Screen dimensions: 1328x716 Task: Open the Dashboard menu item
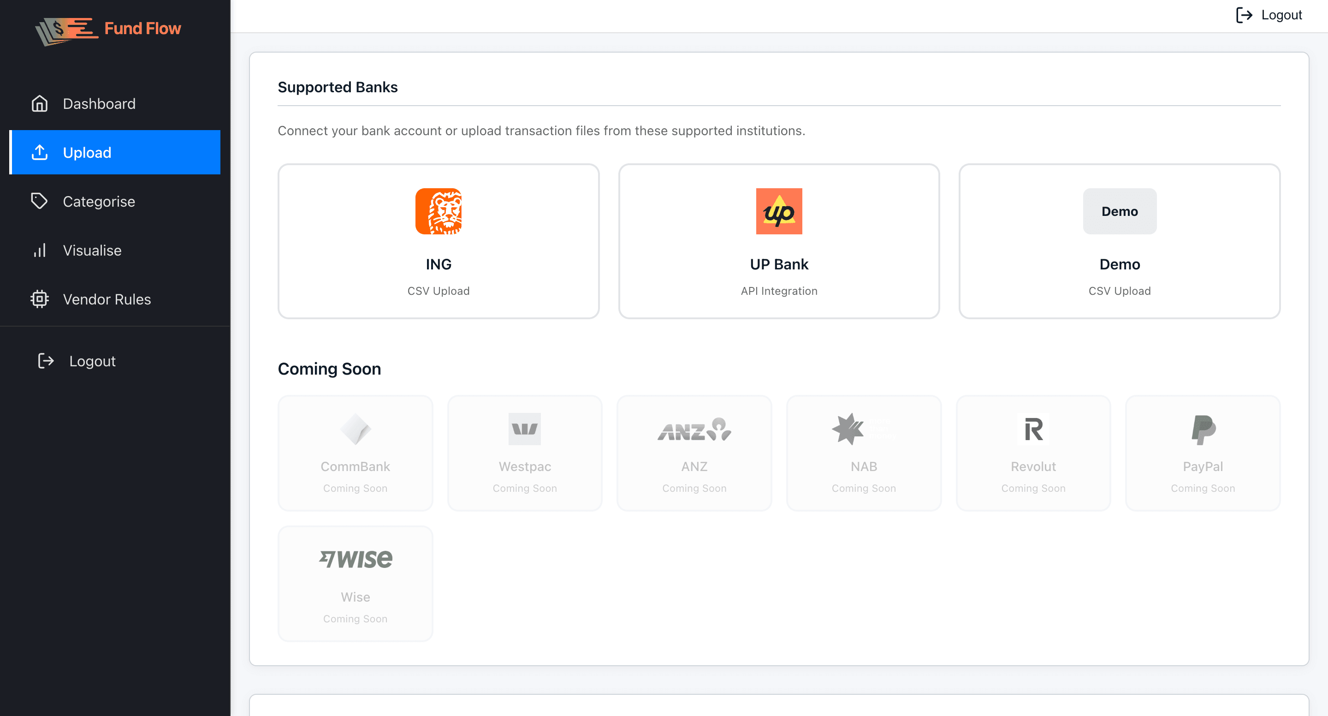[x=115, y=104]
